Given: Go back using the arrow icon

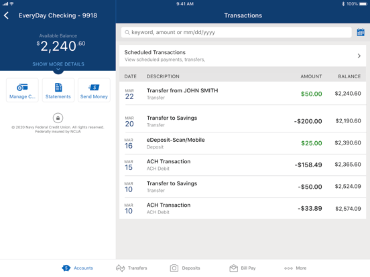Looking at the screenshot, I should pos(7,15).
